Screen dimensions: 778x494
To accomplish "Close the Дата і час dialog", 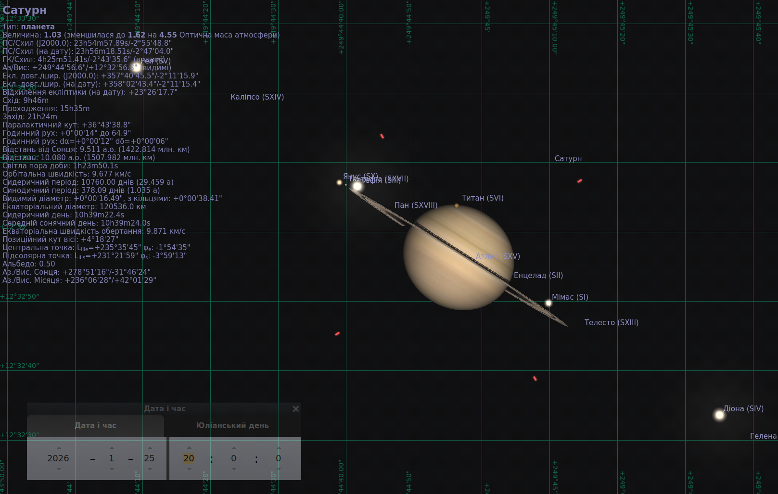I will [x=296, y=409].
